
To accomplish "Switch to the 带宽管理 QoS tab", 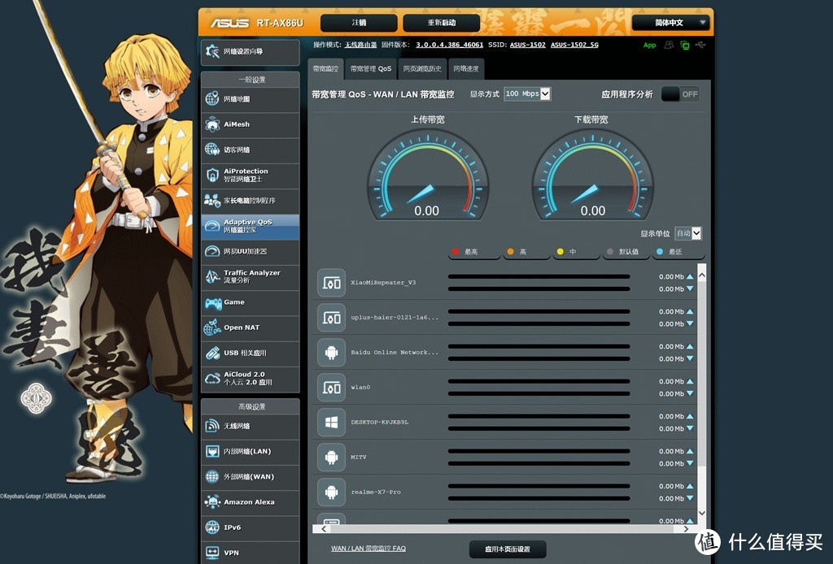I will [x=371, y=69].
